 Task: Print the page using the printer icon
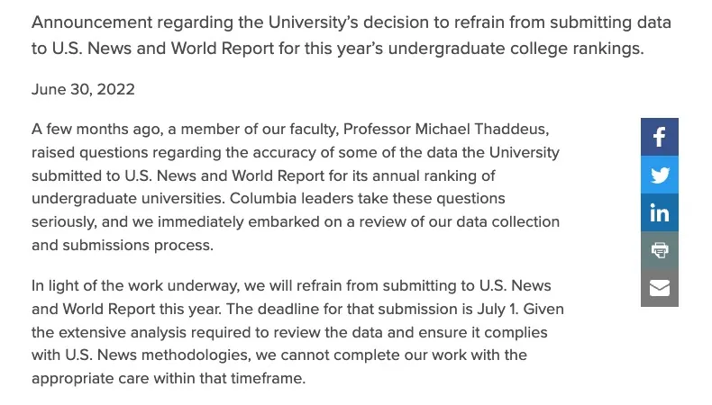click(x=659, y=250)
